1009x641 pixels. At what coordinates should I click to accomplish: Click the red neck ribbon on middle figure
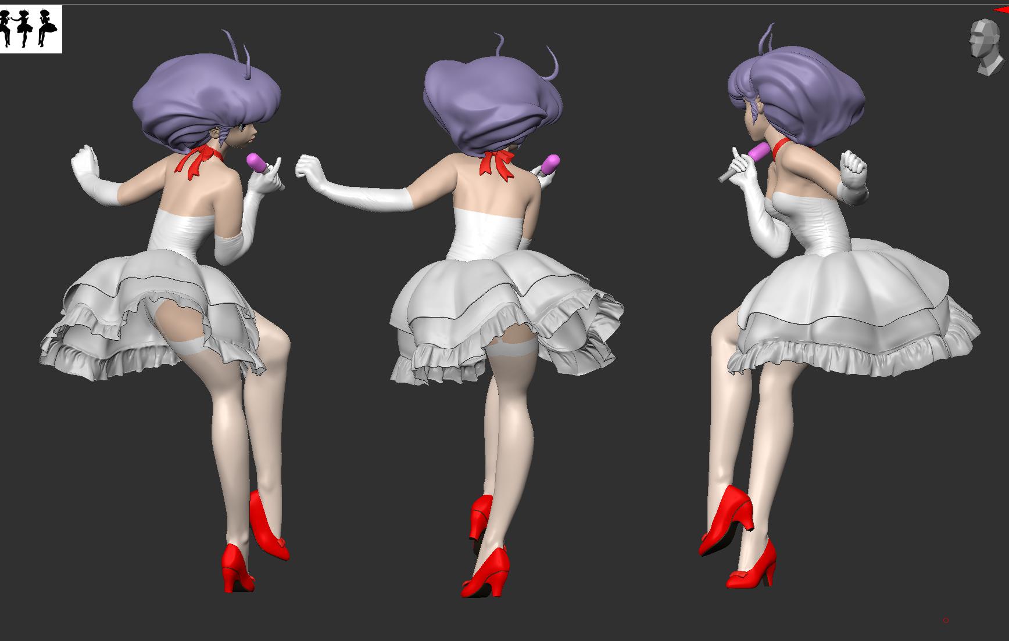click(x=498, y=163)
